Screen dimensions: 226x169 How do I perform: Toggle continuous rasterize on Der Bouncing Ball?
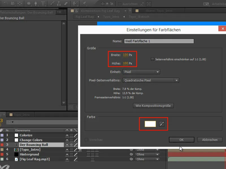71,145
